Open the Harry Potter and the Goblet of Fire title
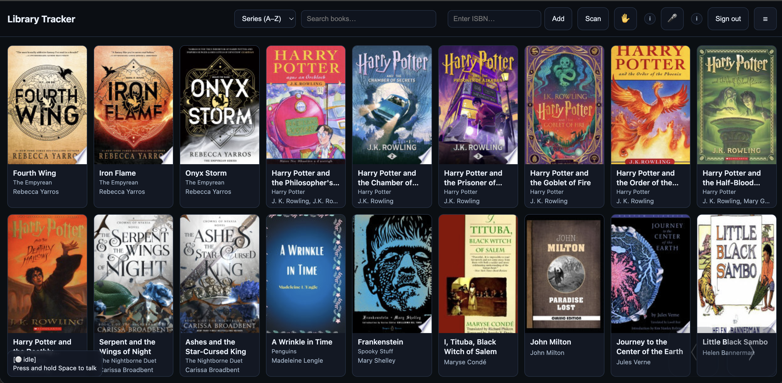This screenshot has width=782, height=383. tap(560, 178)
